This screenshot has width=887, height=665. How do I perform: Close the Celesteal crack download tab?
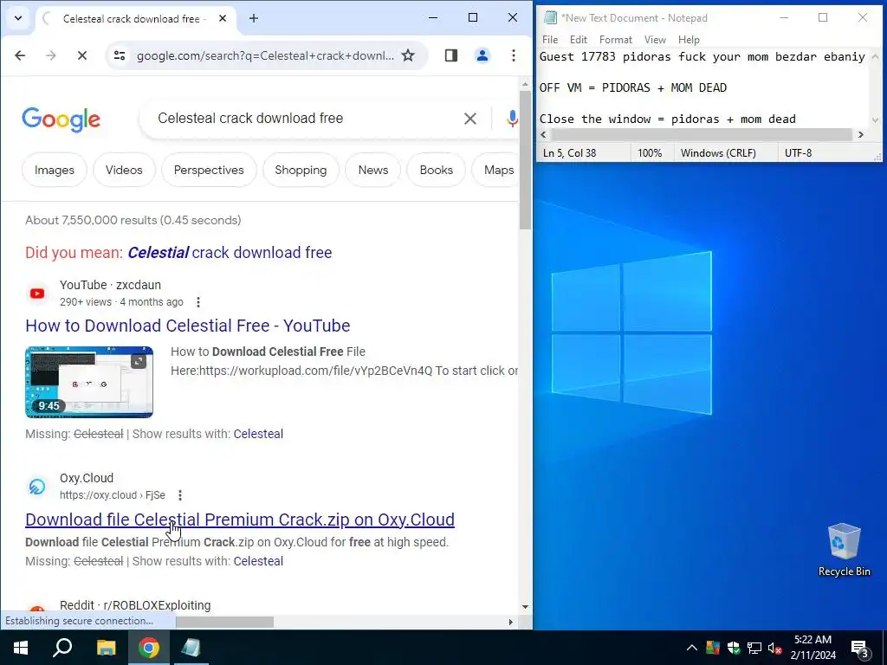(223, 18)
